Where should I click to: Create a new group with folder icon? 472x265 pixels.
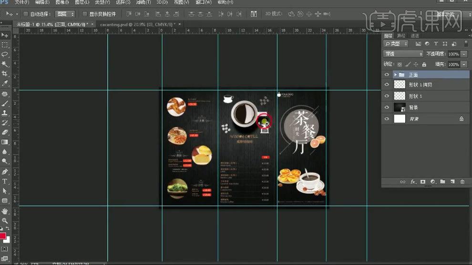(x=442, y=182)
